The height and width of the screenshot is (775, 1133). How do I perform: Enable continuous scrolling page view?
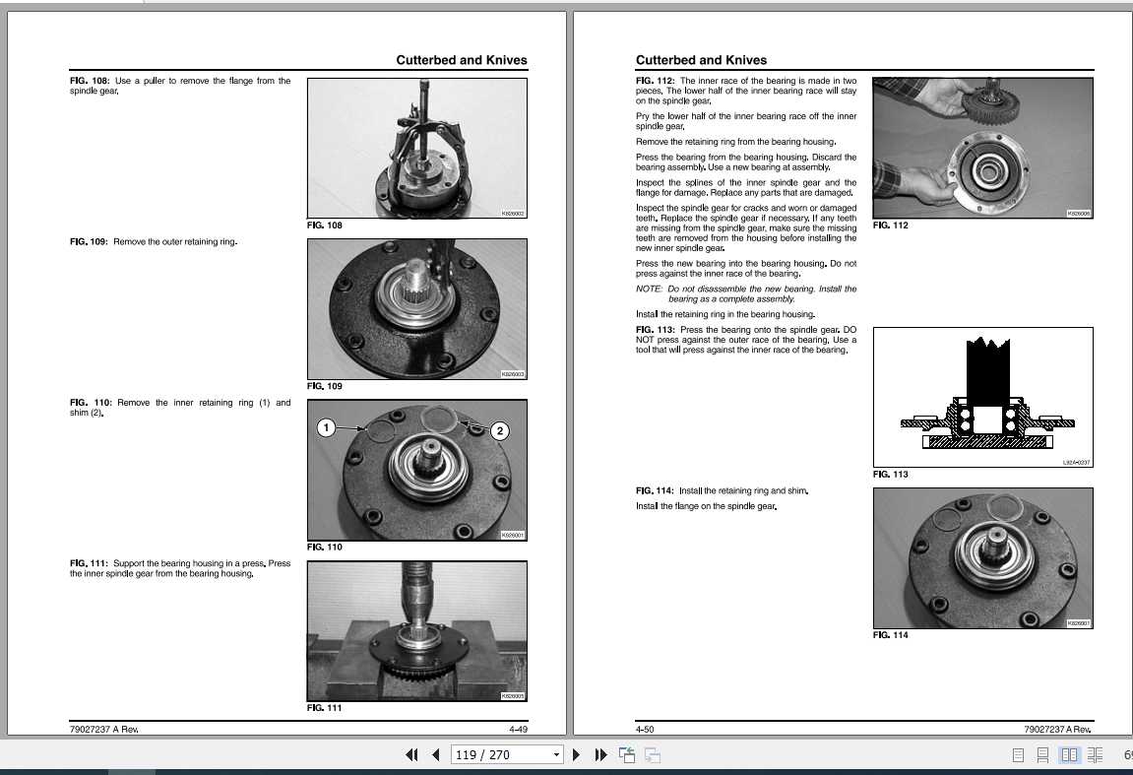[1043, 754]
